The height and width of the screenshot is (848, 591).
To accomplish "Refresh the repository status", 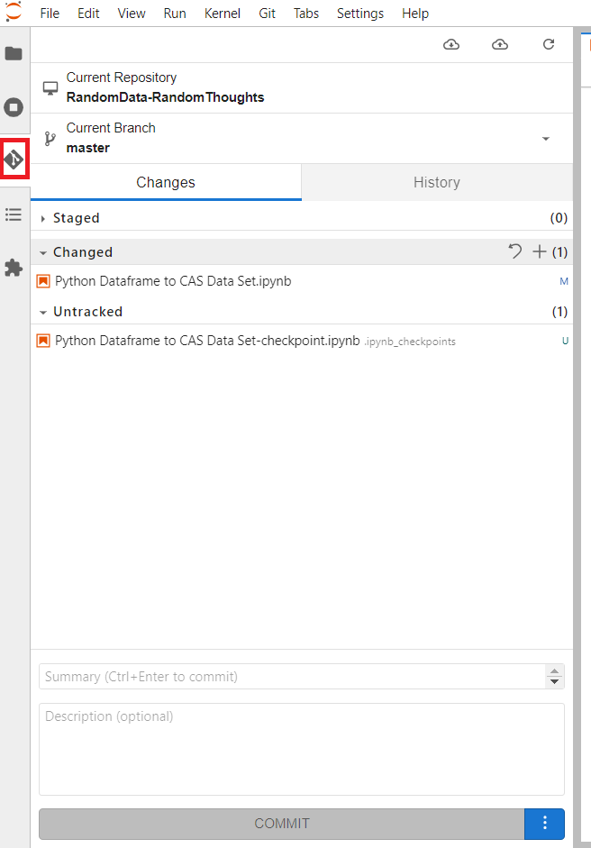I will pos(549,44).
